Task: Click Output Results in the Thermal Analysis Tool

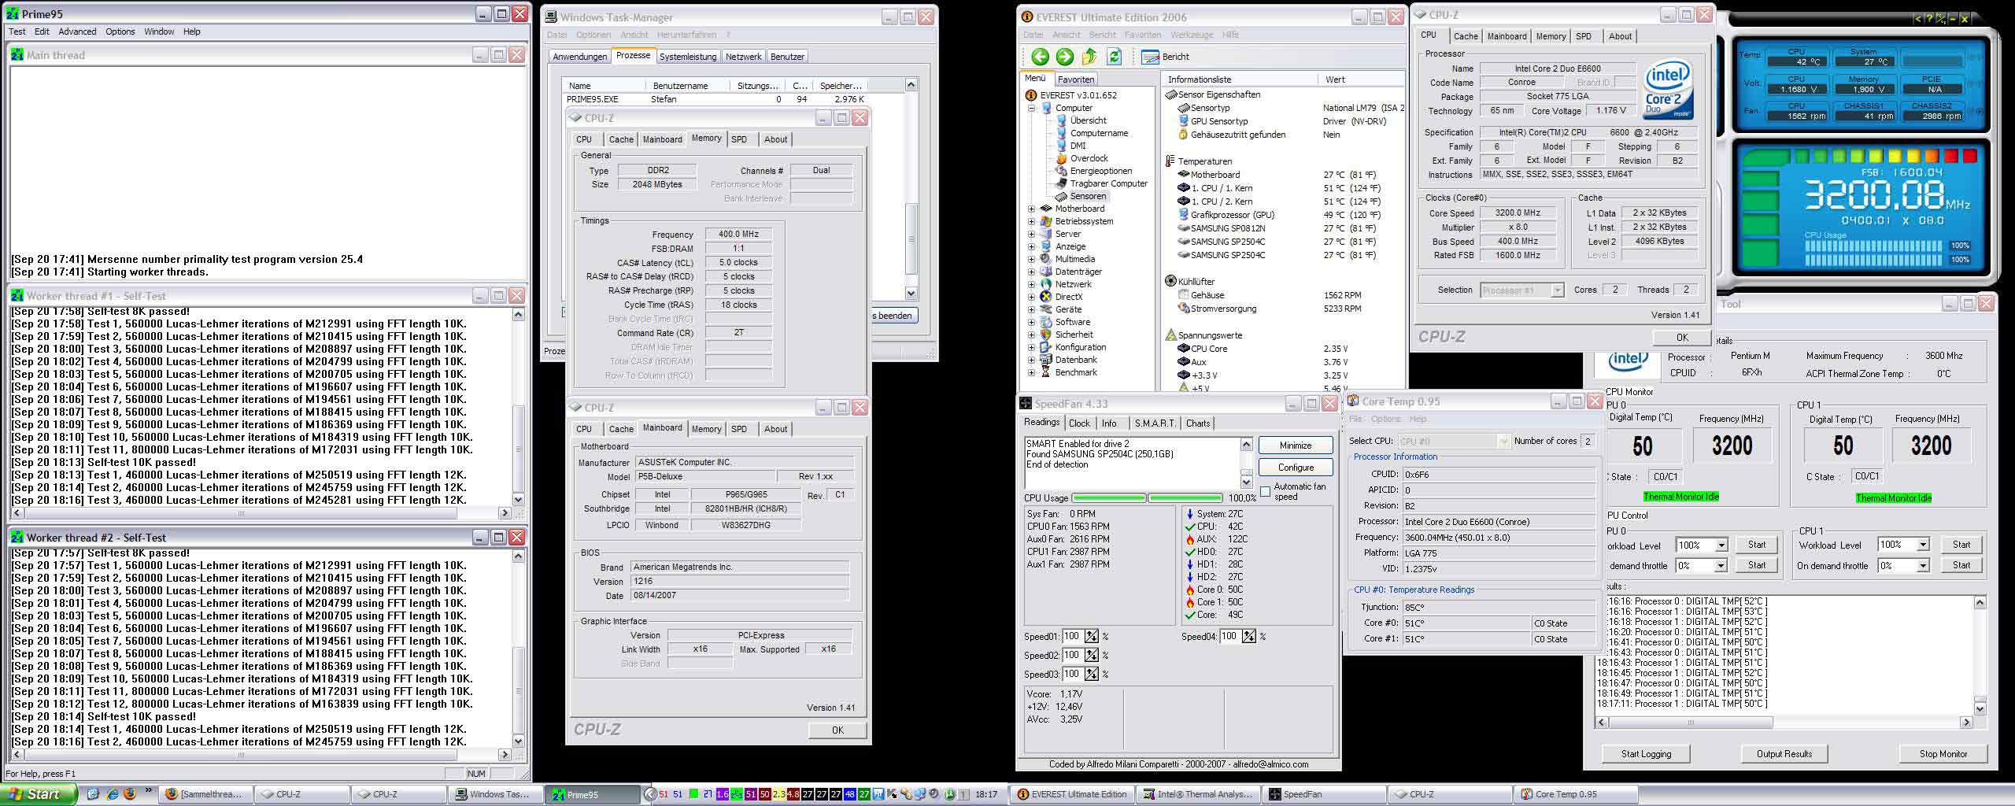Action: [x=1784, y=754]
